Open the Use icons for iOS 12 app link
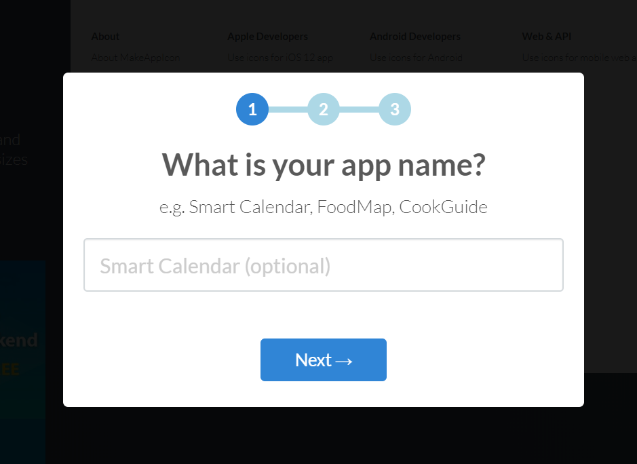The image size is (637, 464). click(x=280, y=58)
